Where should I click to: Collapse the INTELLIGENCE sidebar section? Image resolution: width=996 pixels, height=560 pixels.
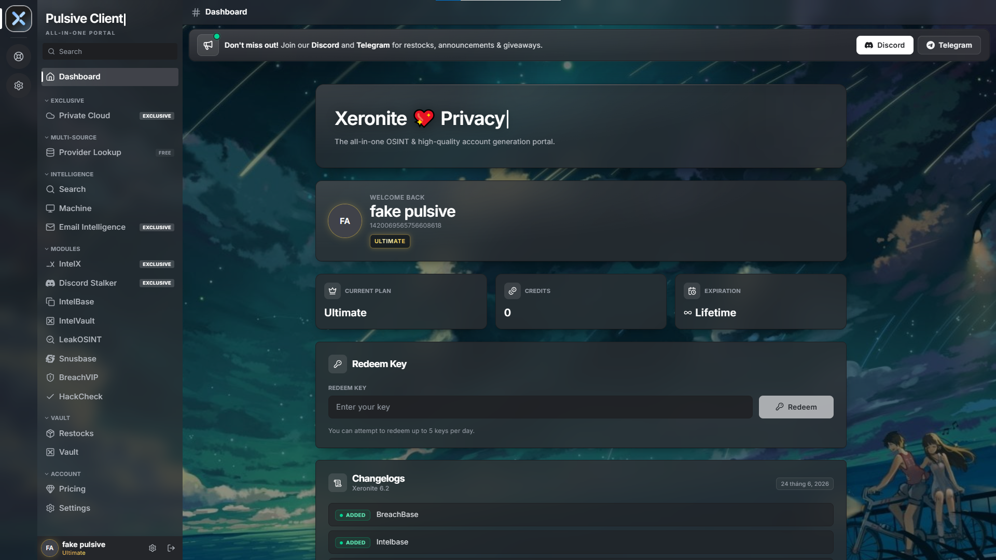69,174
